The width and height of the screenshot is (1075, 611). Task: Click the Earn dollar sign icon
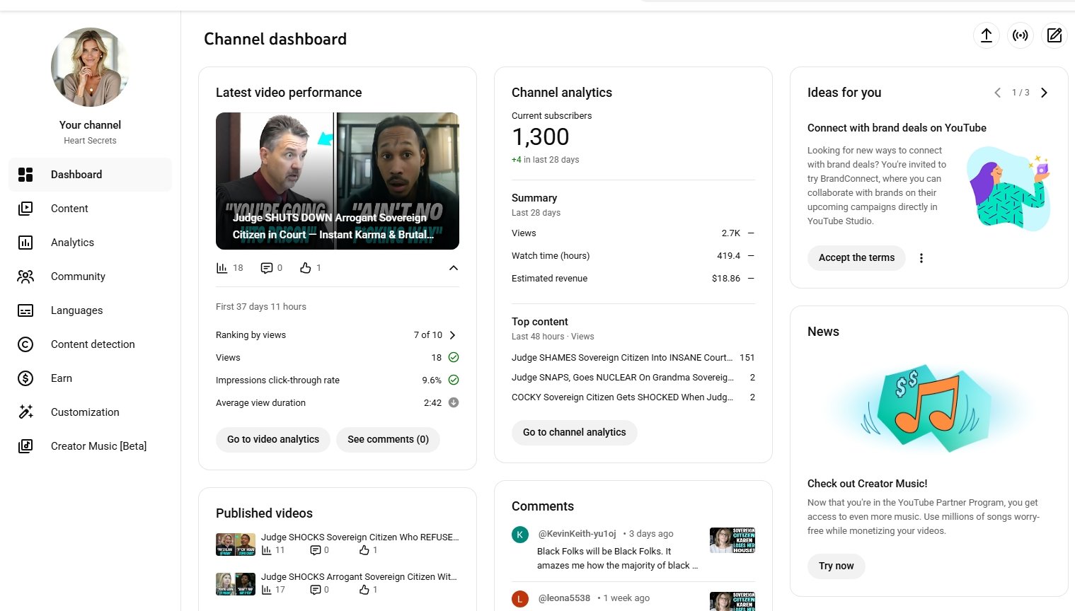tap(25, 378)
